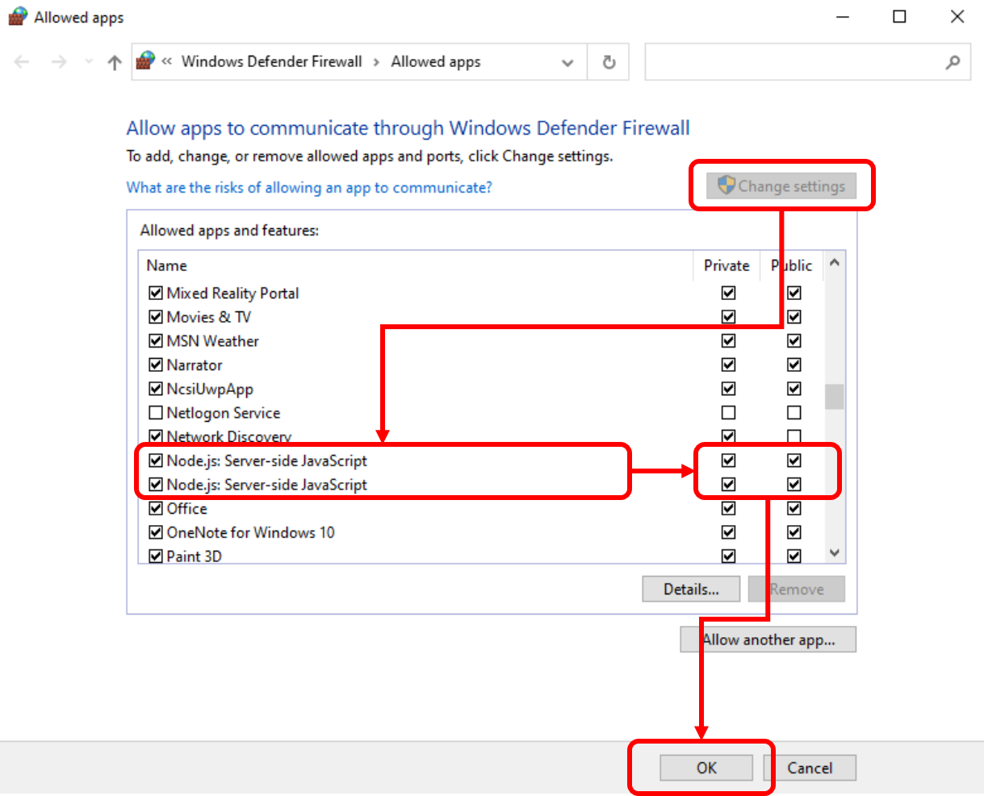Focus the Control Panel search box
Viewport: 984px width, 796px height.
point(807,62)
